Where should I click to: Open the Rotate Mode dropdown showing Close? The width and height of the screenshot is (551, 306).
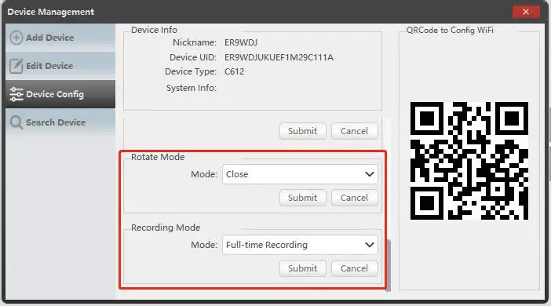coord(300,174)
